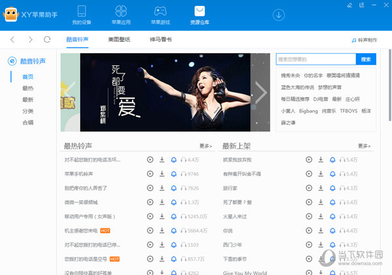This screenshot has width=392, height=275.
Task: Click bell icon for 死了都要？爱 row
Action: (x=333, y=202)
